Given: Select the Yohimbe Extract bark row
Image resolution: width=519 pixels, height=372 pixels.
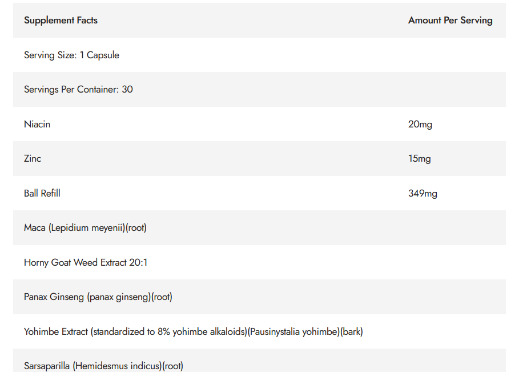Looking at the screenshot, I should (x=259, y=331).
